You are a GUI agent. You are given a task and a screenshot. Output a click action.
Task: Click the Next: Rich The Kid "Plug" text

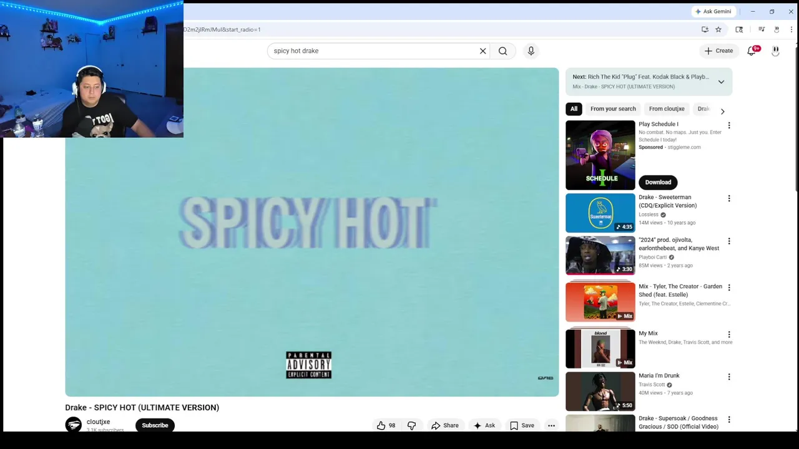pos(640,77)
